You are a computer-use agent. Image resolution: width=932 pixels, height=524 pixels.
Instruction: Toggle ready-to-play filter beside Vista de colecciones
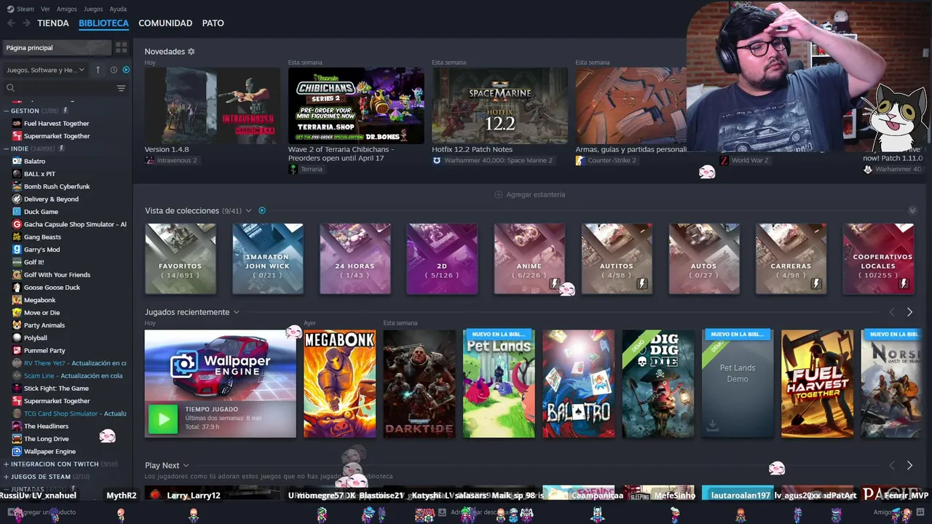pyautogui.click(x=262, y=210)
